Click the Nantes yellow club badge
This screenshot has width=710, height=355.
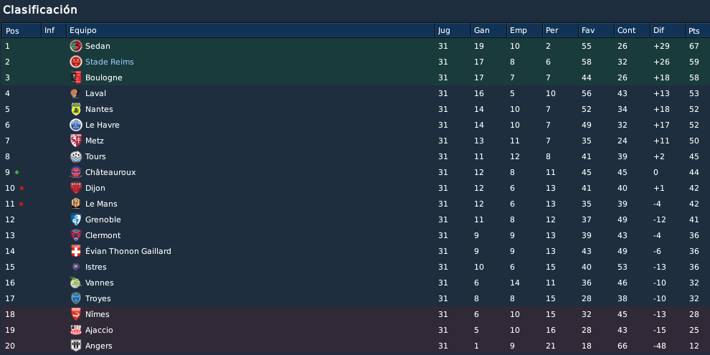(x=75, y=109)
